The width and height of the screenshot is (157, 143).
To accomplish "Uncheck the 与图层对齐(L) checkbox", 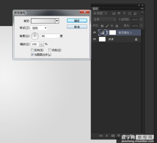I will [x=32, y=55].
